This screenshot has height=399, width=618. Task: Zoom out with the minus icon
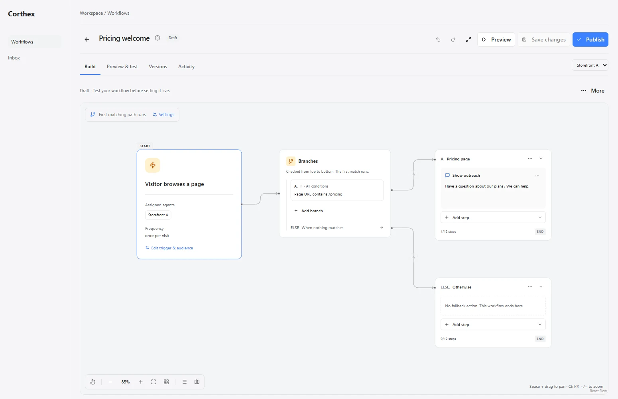click(x=110, y=382)
